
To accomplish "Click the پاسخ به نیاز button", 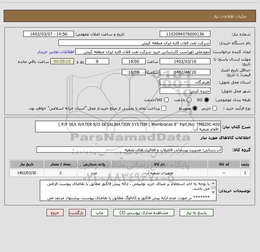I will tap(196, 213).
